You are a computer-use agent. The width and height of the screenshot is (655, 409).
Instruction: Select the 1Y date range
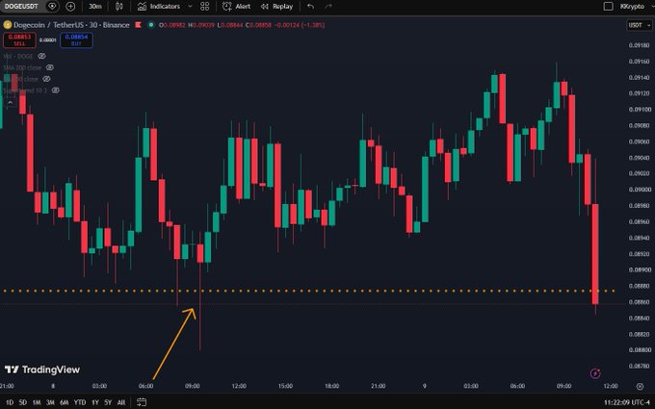pos(95,402)
